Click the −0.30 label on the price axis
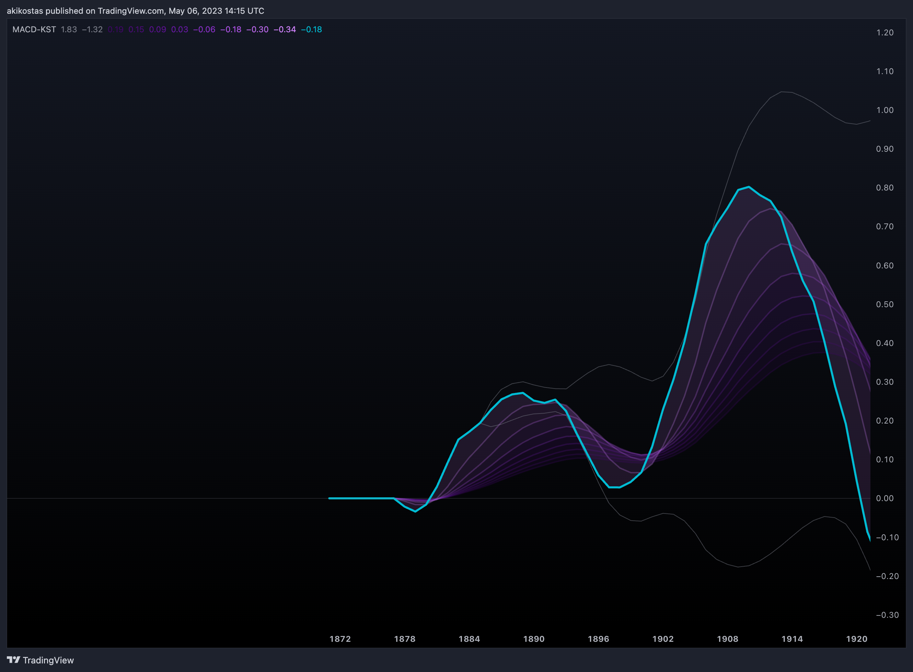Viewport: 913px width, 672px height. pos(887,615)
